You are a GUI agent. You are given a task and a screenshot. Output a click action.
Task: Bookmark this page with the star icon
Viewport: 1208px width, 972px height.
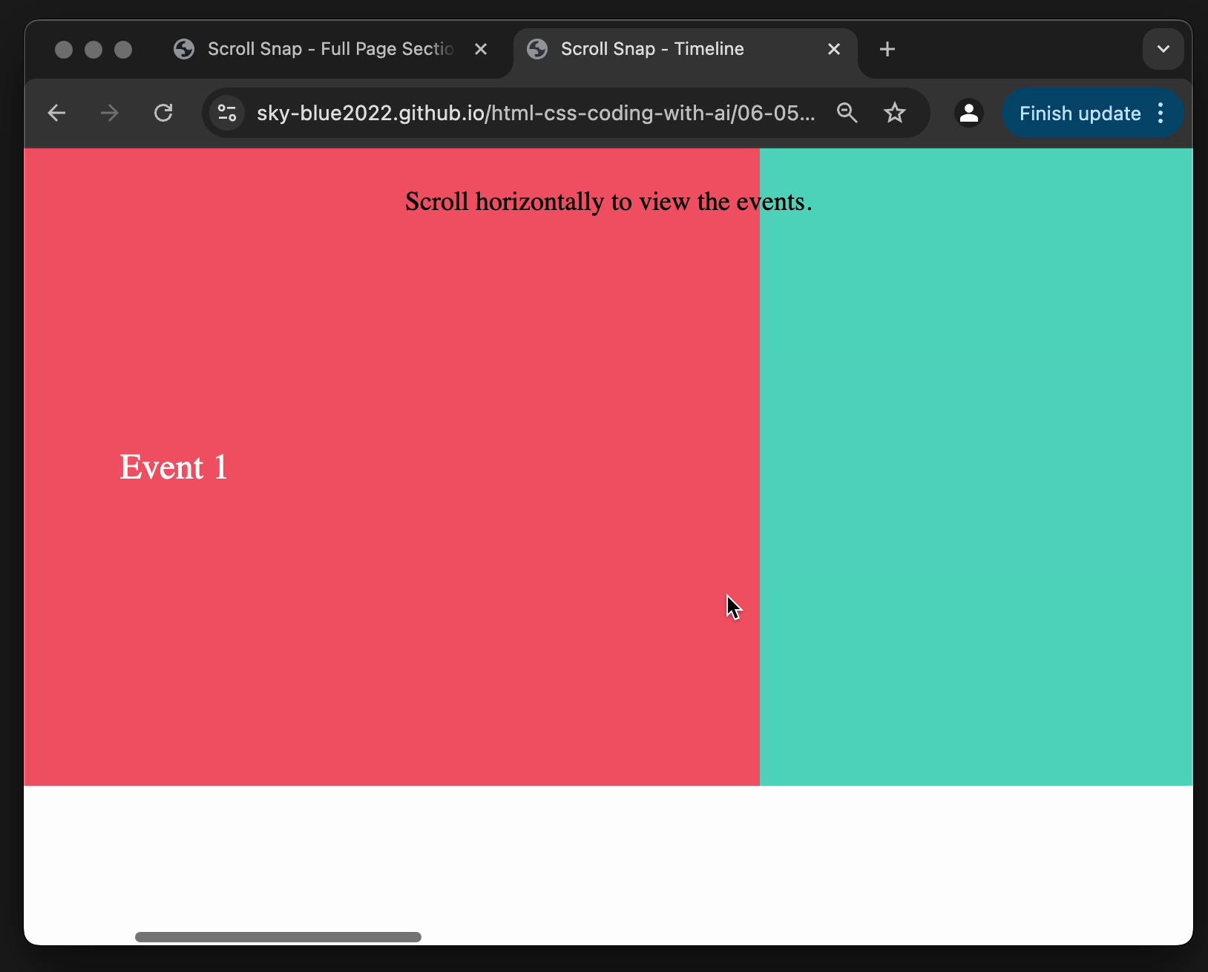tap(895, 113)
